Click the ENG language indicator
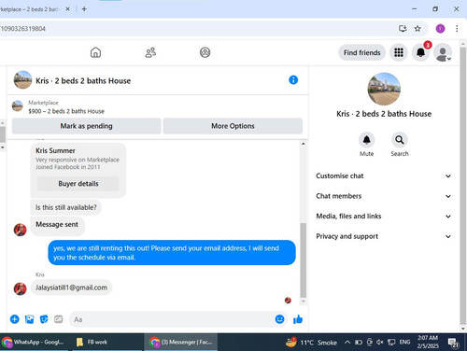Viewport: 467px width, 351px height. (404, 343)
